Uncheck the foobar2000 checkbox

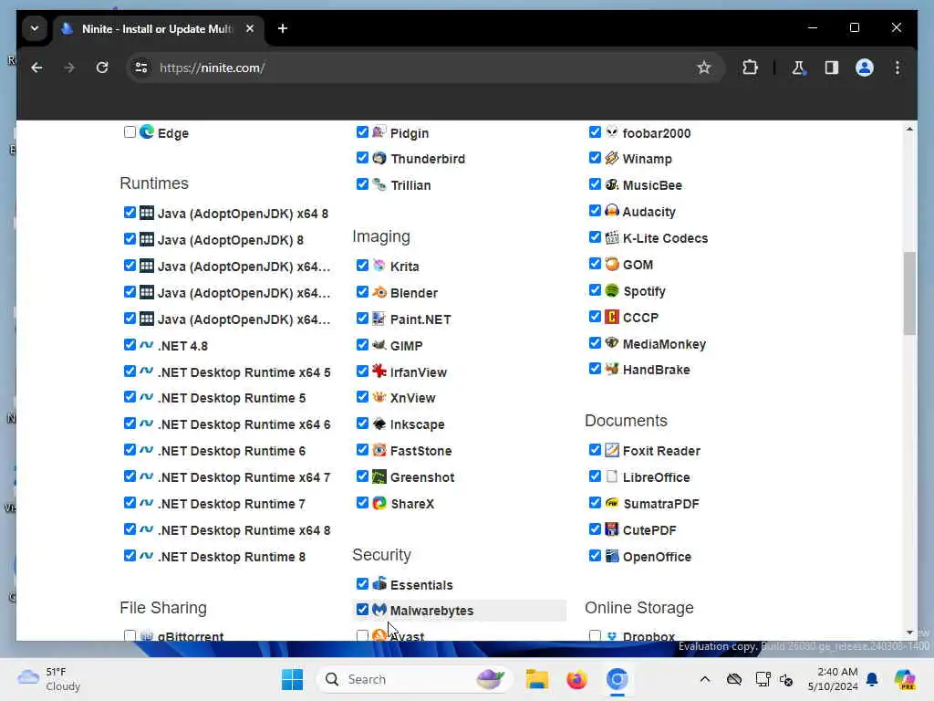(x=595, y=131)
